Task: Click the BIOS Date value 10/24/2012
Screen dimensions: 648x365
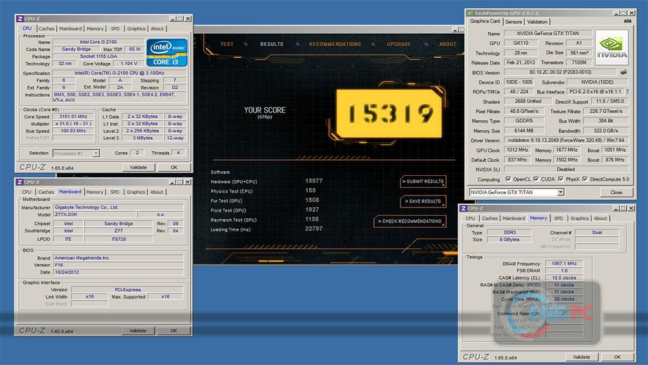Action: (118, 272)
